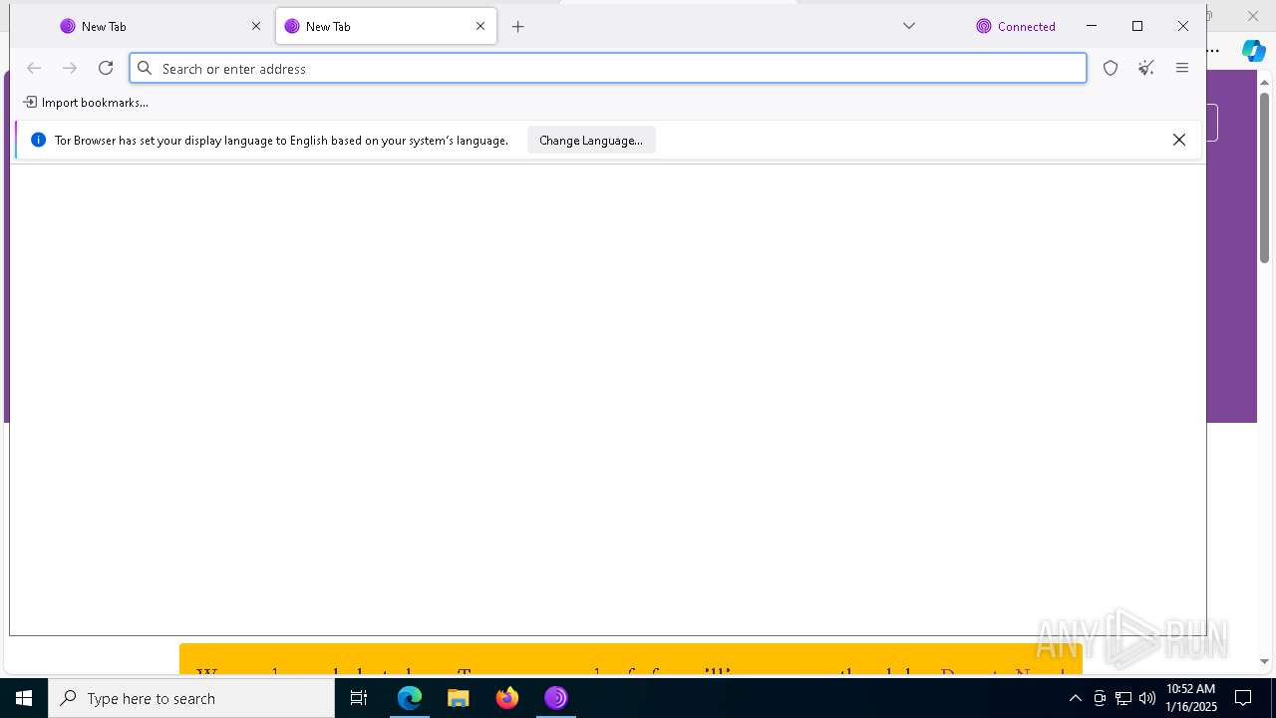Viewport: 1276px width, 718px height.
Task: Open Task View on taskbar
Action: coord(359,698)
